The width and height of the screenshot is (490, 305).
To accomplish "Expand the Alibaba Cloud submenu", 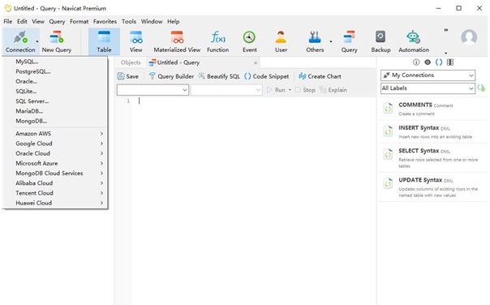I will point(55,183).
